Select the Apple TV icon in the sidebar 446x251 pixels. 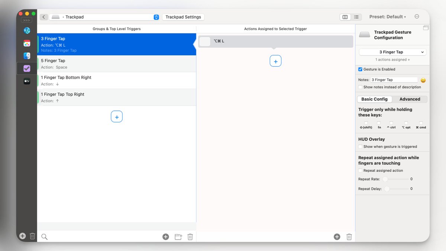(x=27, y=81)
